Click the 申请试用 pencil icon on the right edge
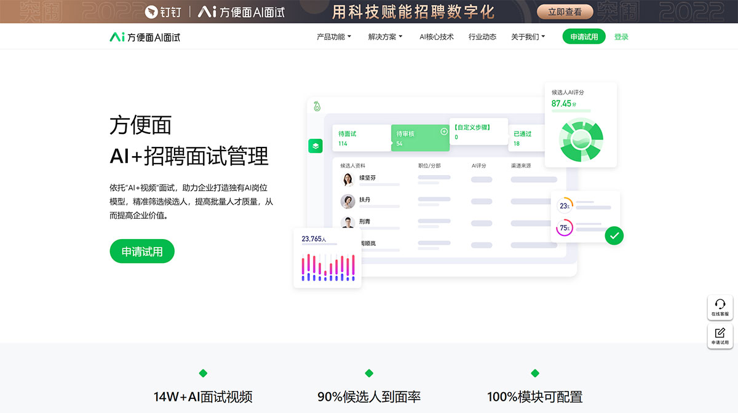Viewport: 738px width, 413px height. coord(720,335)
